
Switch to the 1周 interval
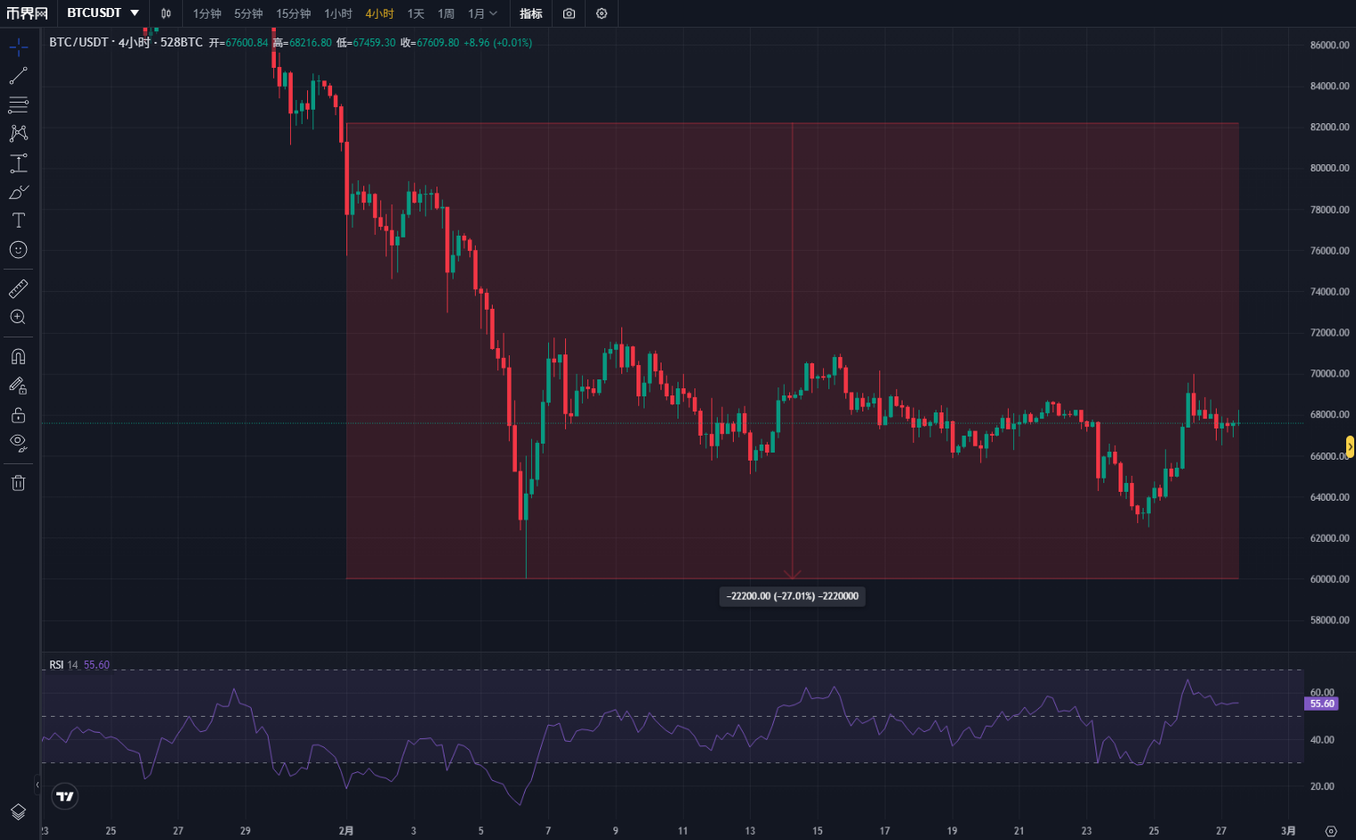446,13
